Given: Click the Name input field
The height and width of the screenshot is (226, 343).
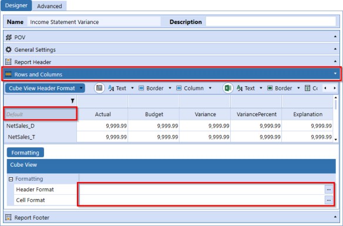Looking at the screenshot, I should (x=94, y=22).
